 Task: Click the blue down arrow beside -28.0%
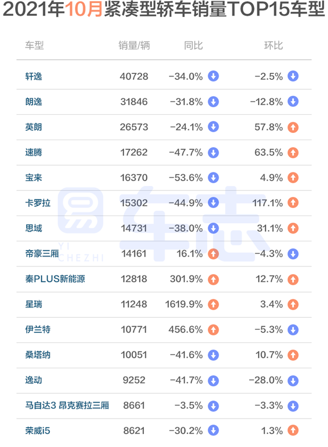click(x=293, y=380)
